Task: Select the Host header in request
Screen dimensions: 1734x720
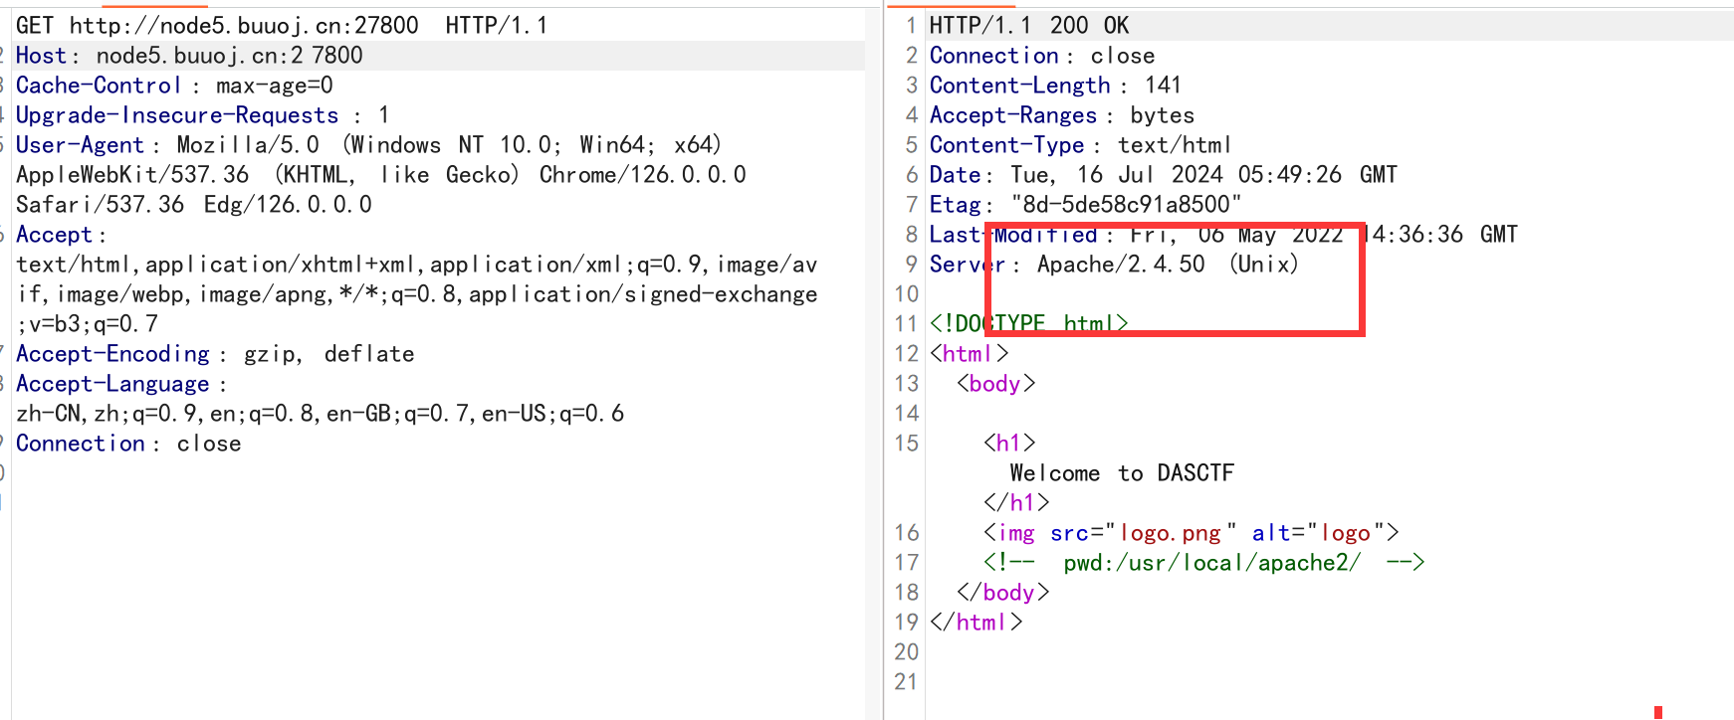Action: [x=189, y=56]
